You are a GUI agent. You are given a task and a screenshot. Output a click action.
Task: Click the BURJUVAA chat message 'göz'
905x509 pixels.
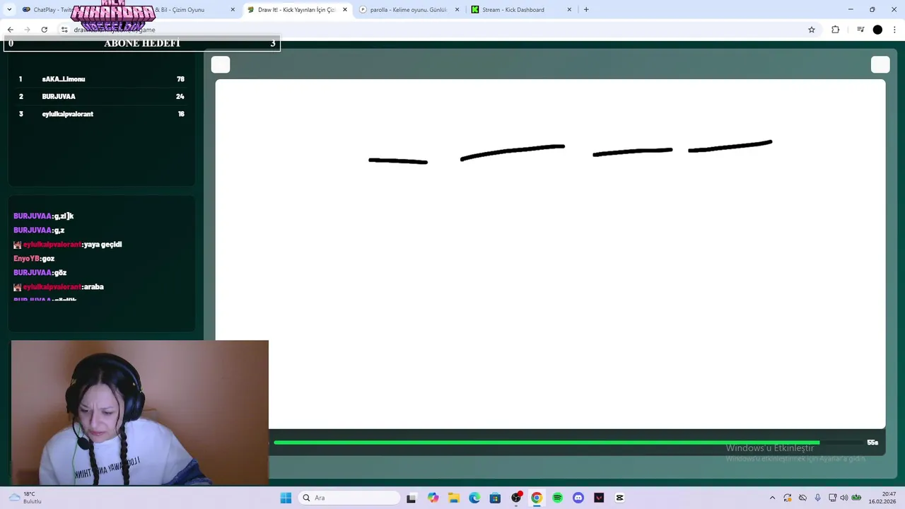[40, 273]
